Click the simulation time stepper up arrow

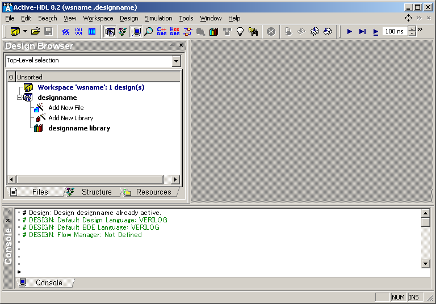coord(412,28)
